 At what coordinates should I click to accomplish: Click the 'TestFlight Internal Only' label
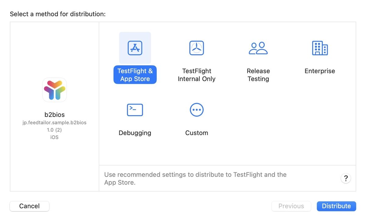point(197,75)
